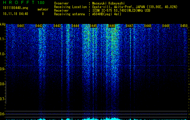Click the ICOM IC-575 receiver text
Screen dimensions: 190x120
click(x=121, y=10)
